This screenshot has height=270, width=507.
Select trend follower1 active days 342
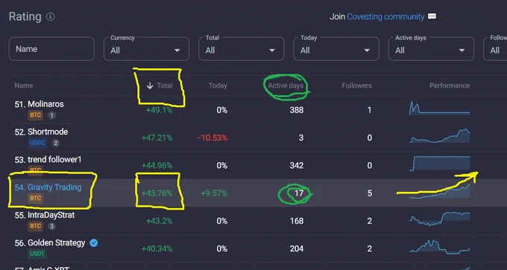(297, 166)
